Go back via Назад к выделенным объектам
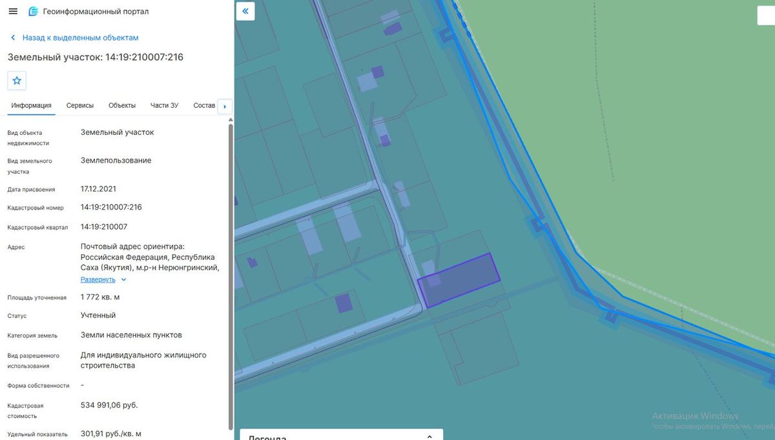This screenshot has width=775, height=440. 81,38
